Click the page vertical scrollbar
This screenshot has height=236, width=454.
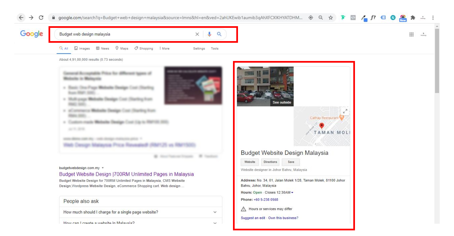pyautogui.click(x=437, y=61)
